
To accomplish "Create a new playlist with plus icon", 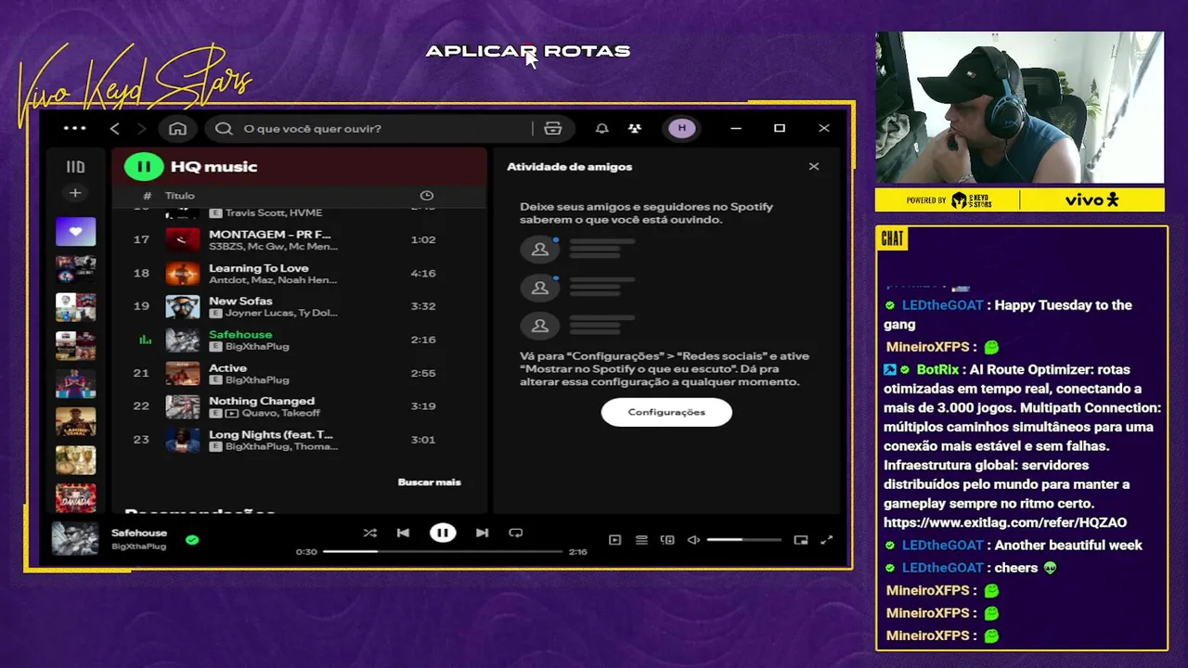I will tap(75, 193).
